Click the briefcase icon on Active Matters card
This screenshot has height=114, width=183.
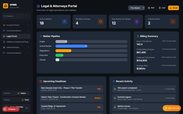coord(65,22)
